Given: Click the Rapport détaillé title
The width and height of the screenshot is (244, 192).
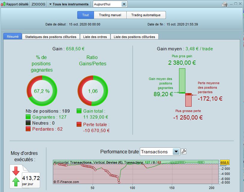Looking at the screenshot, I should click(17, 4).
